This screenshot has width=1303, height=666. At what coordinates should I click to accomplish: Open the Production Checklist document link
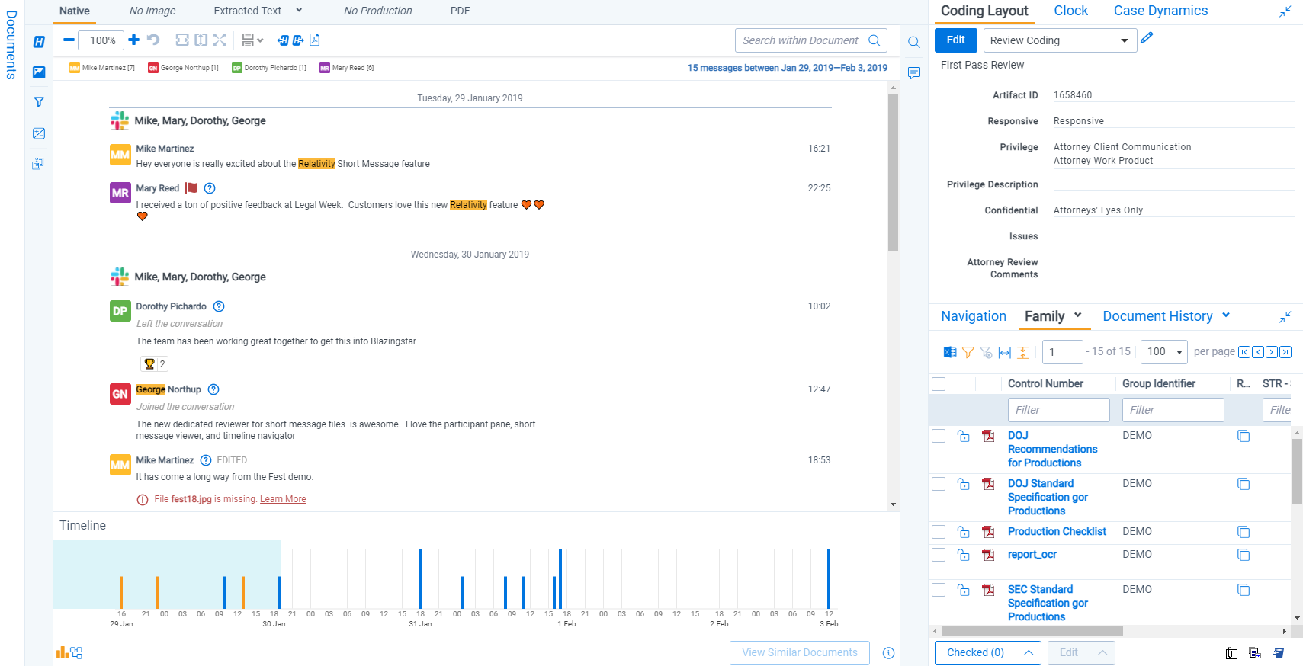click(x=1057, y=532)
